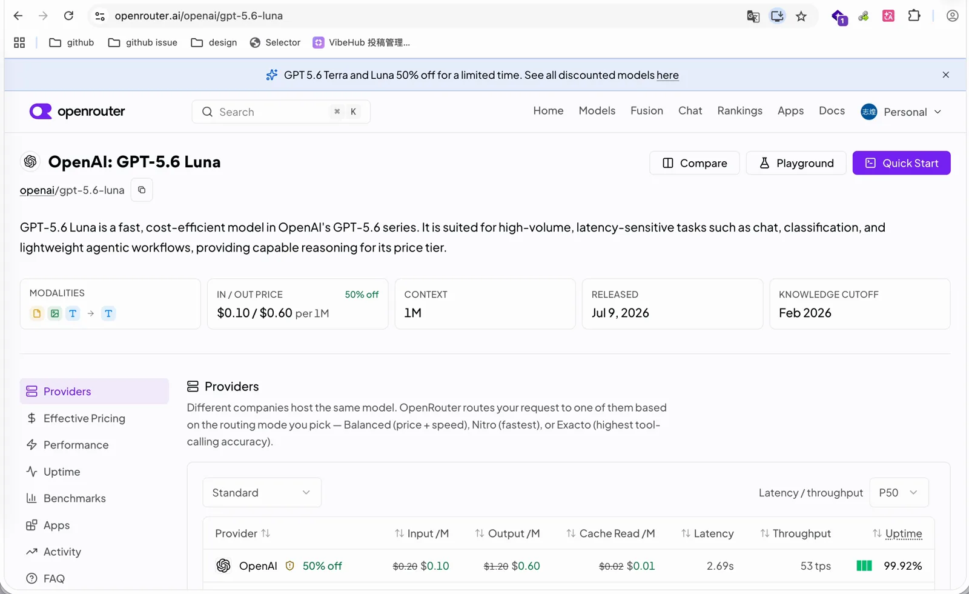Click the image modality icon
This screenshot has height=594, width=969.
click(x=55, y=313)
